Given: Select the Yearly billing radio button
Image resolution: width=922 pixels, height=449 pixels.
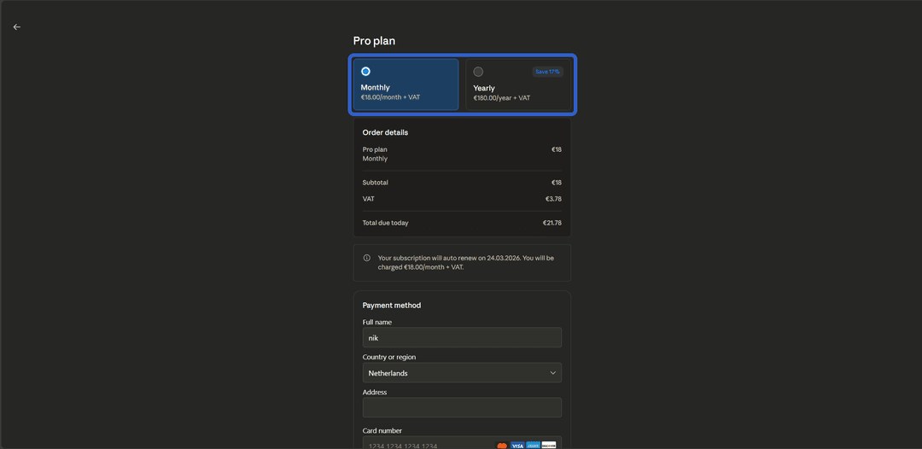Looking at the screenshot, I should pyautogui.click(x=478, y=72).
